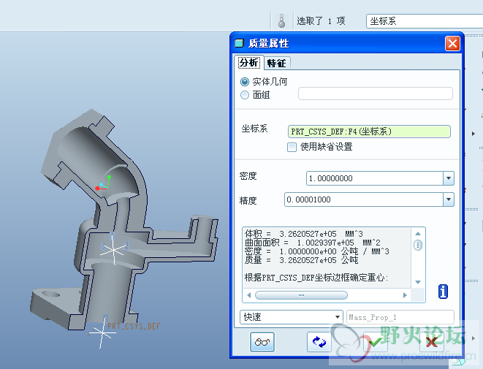Click the PRT_CSYS_DEF:F4 coordinate system field

pyautogui.click(x=369, y=132)
